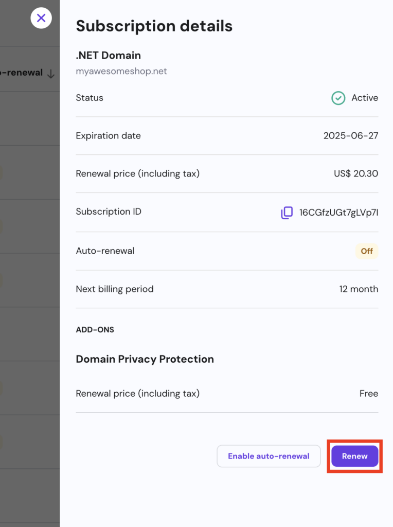Select the .NET Domain heading
The height and width of the screenshot is (527, 393).
pyautogui.click(x=108, y=55)
